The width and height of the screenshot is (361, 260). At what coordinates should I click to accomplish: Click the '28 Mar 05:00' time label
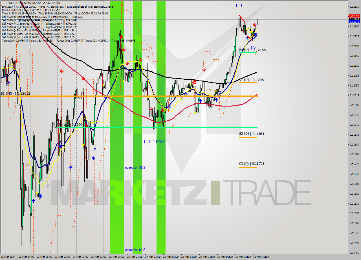[171, 257]
